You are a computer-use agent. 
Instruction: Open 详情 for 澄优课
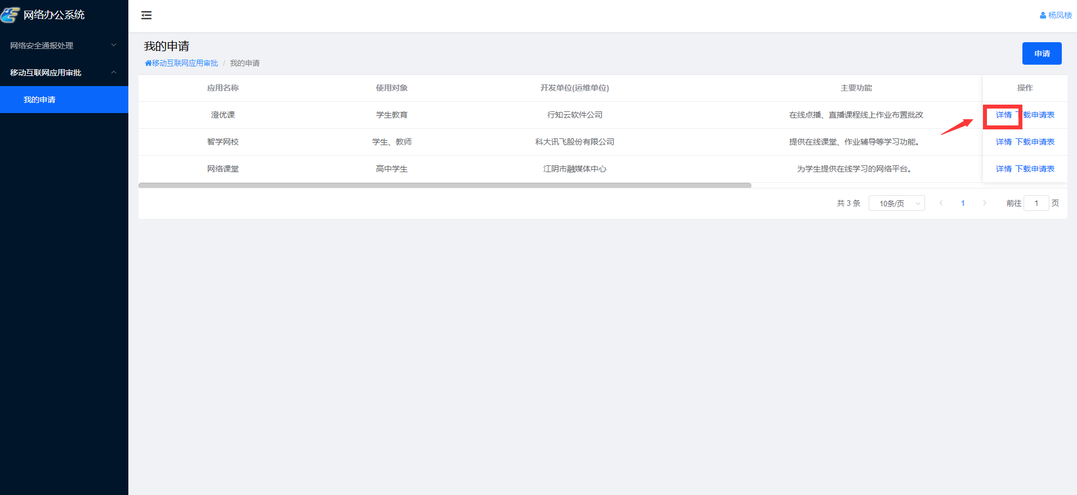pyautogui.click(x=1003, y=115)
